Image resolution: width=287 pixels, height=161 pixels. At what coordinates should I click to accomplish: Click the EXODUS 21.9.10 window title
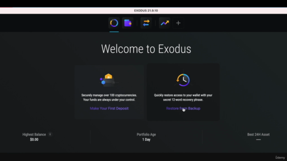(x=146, y=11)
